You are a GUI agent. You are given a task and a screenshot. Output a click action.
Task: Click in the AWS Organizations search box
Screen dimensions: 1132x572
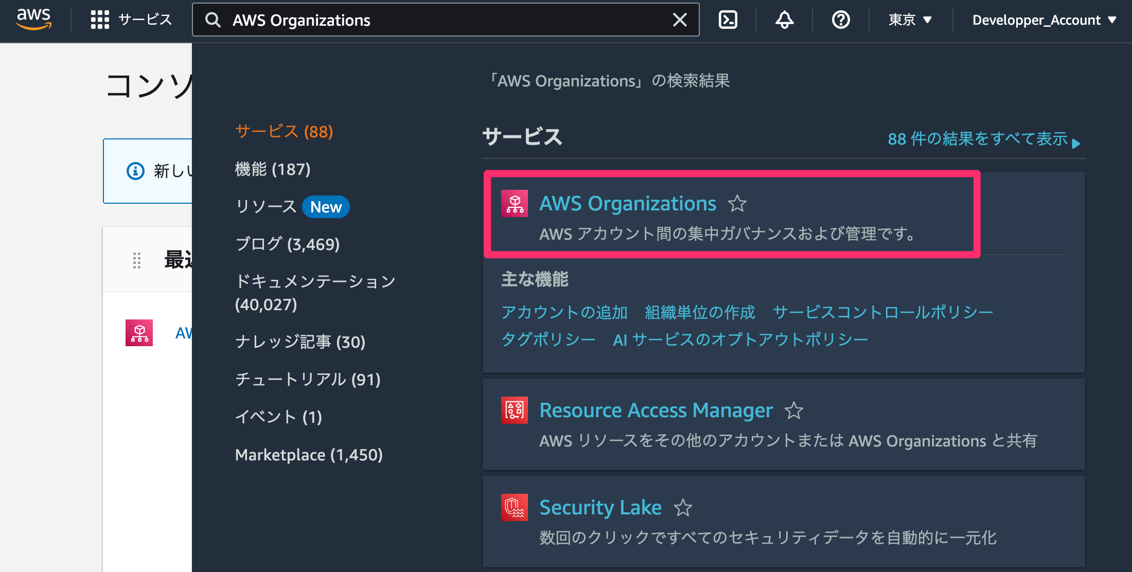pyautogui.click(x=446, y=20)
